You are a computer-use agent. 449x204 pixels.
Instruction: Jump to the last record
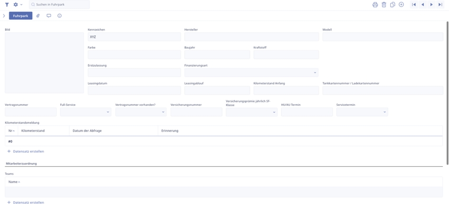pos(440,4)
